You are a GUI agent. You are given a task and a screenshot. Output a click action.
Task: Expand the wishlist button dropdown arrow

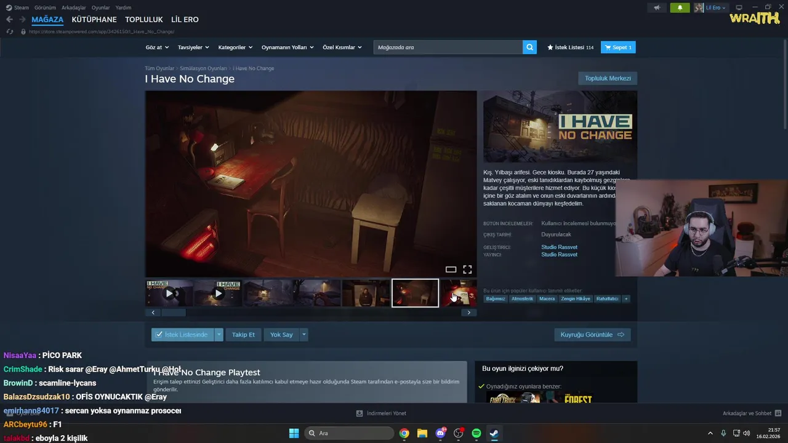tap(219, 335)
